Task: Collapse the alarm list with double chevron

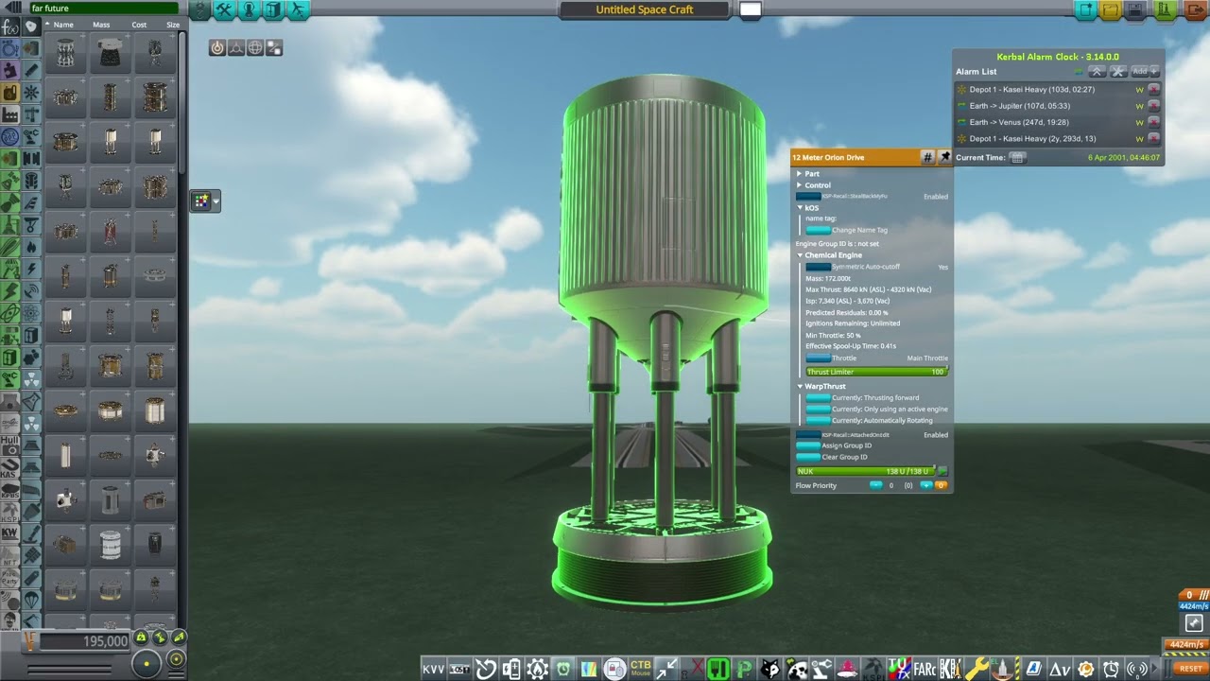Action: click(x=1097, y=72)
